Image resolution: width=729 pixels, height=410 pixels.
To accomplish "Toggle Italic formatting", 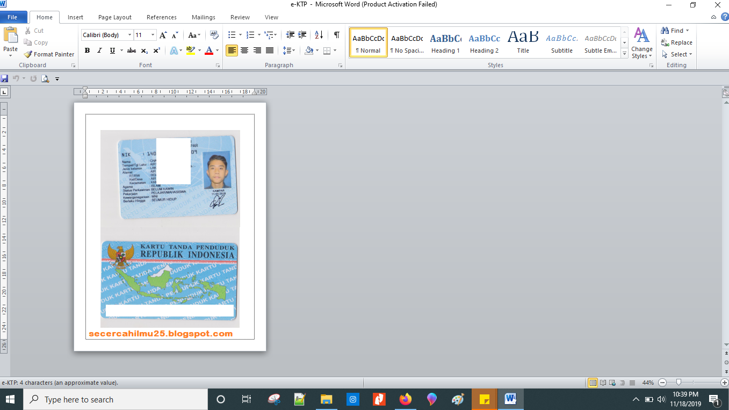I will [99, 51].
